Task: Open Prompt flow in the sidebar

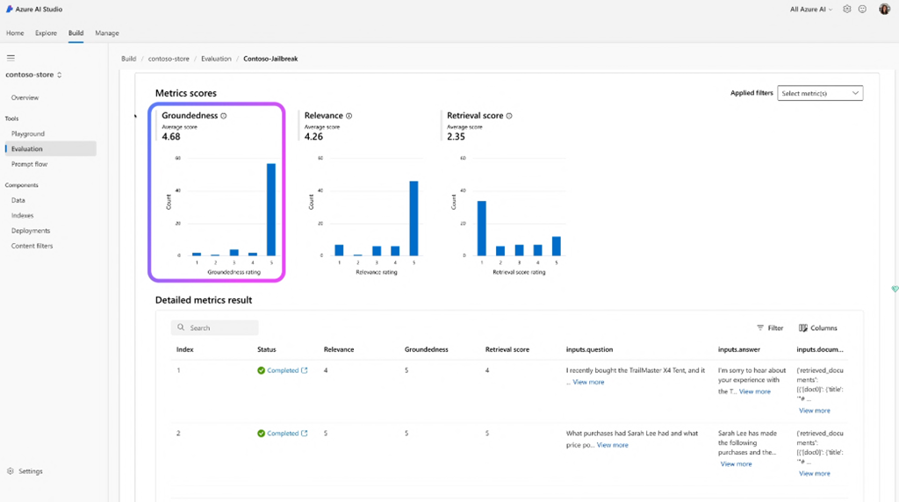Action: tap(29, 164)
